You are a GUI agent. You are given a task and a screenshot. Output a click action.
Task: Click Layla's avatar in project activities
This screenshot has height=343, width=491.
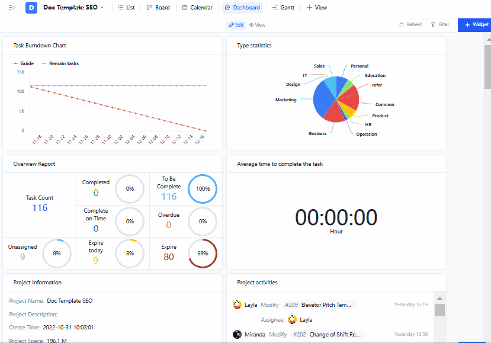238,305
